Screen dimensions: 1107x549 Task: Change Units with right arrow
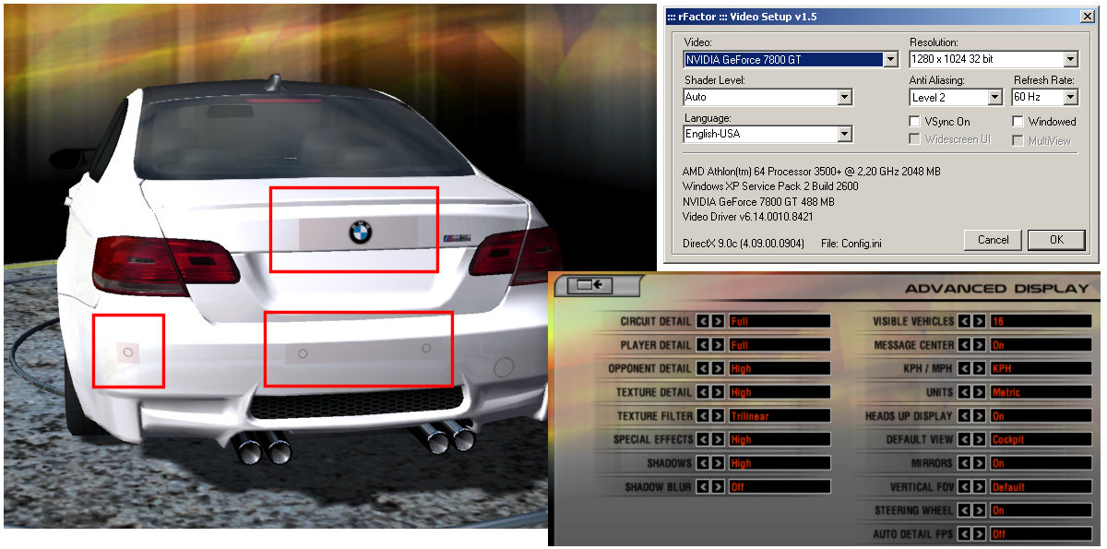click(x=979, y=392)
